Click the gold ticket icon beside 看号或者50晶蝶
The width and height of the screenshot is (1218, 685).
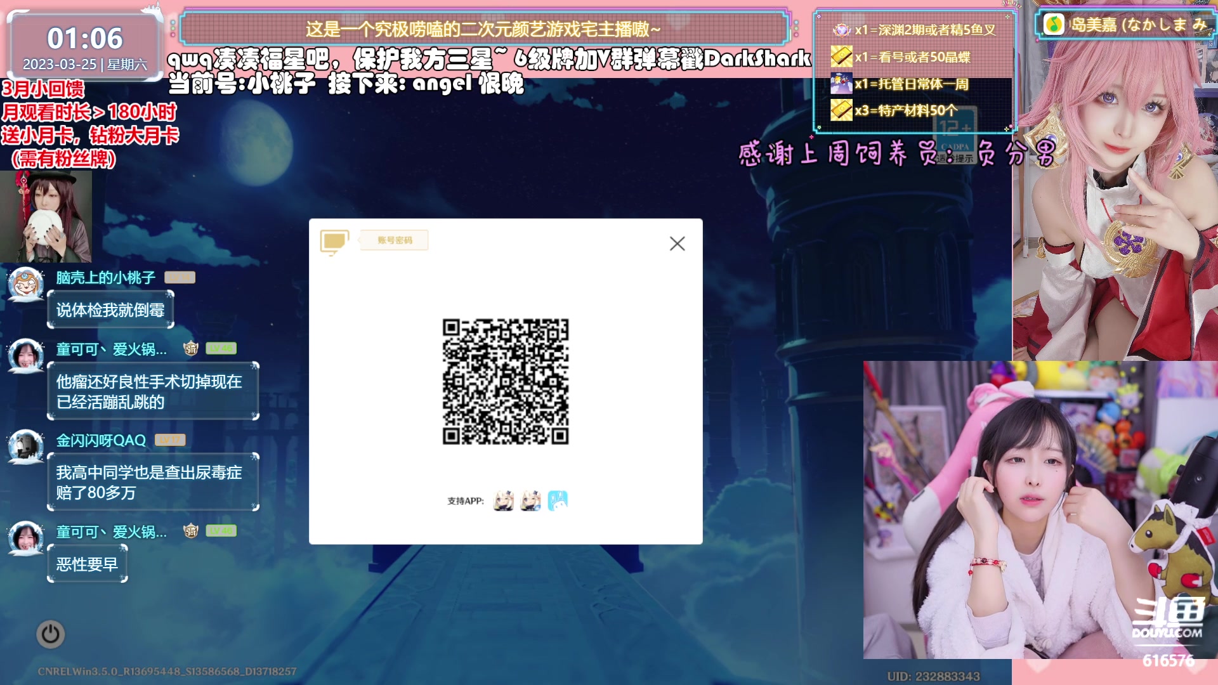pyautogui.click(x=841, y=56)
